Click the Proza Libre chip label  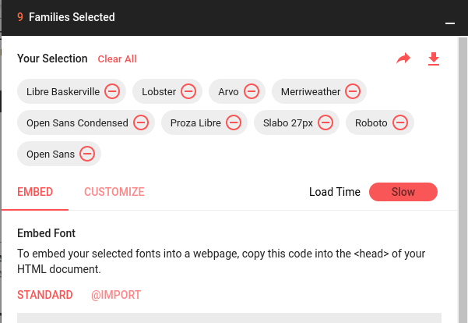(x=195, y=123)
